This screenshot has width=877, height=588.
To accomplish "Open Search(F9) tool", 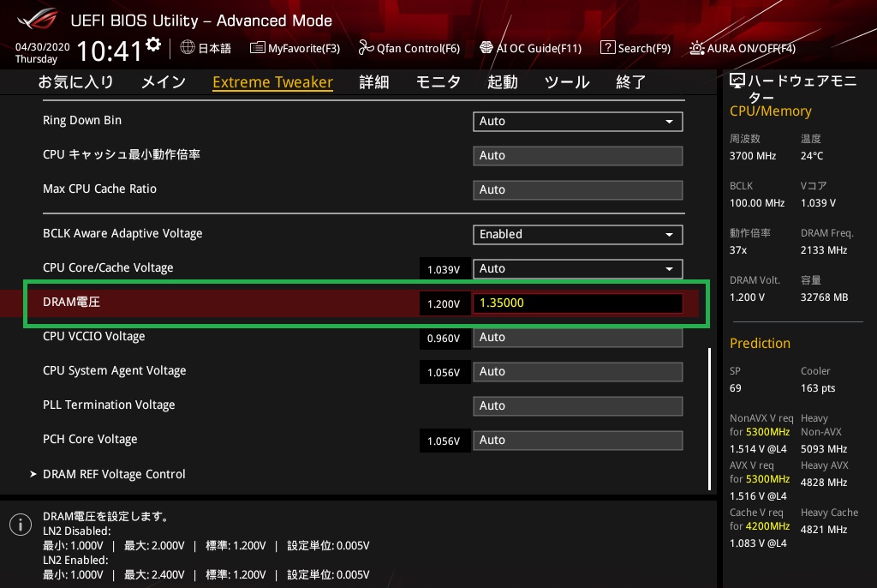I will 635,48.
